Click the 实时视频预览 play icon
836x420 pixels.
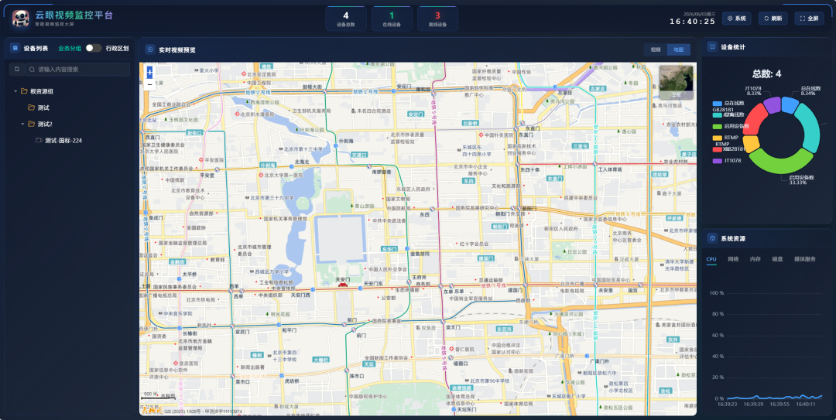pos(150,50)
